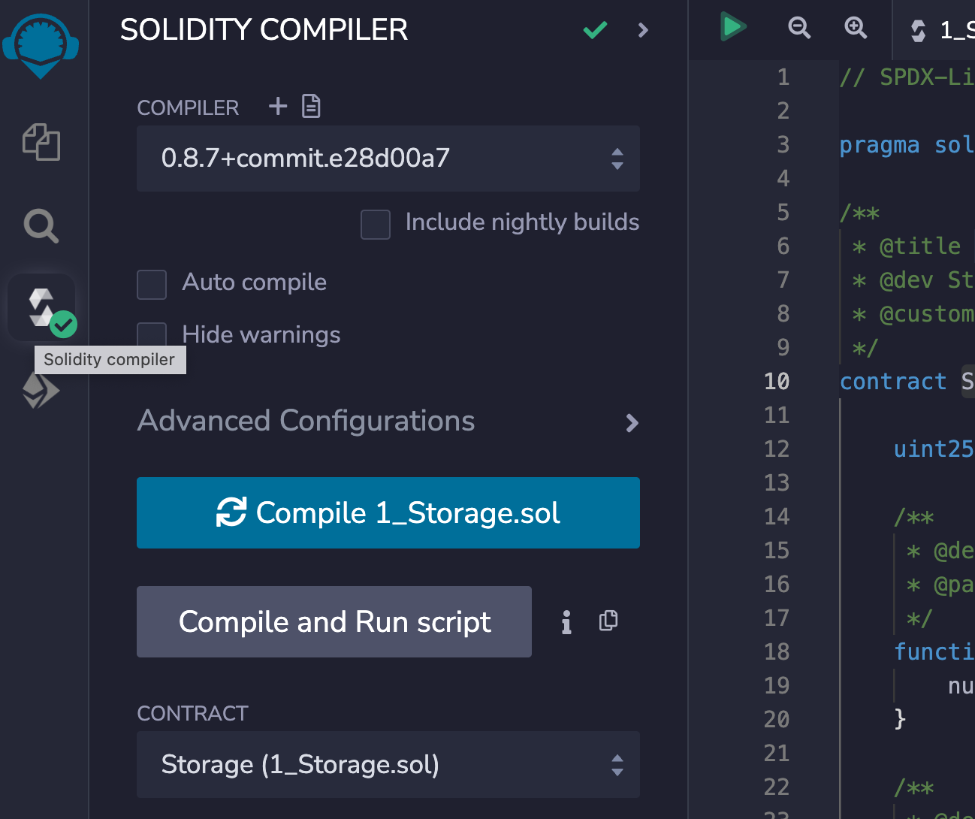The height and width of the screenshot is (819, 975).
Task: Open Deploy & run transactions Ethereum icon
Action: (x=41, y=391)
